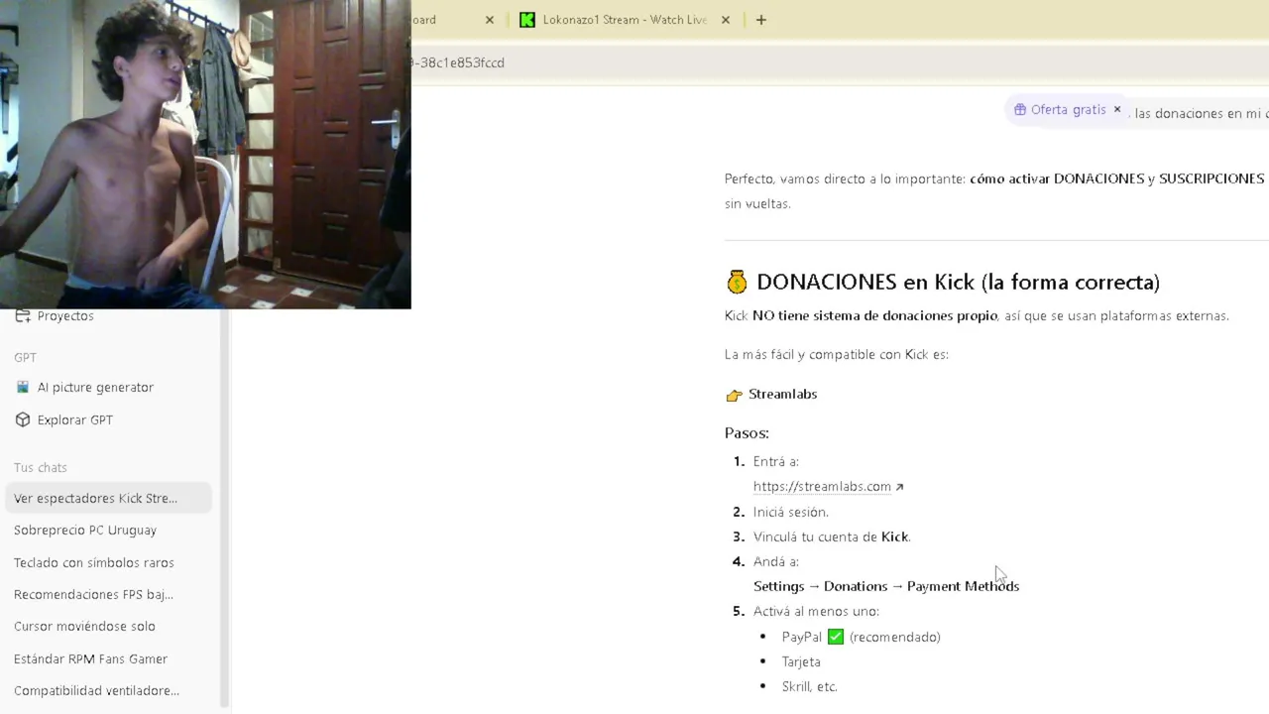Click the Explorar GPT cube icon
The height and width of the screenshot is (714, 1269).
[x=23, y=419]
